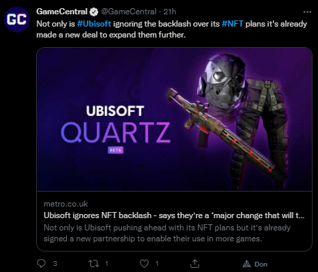The width and height of the screenshot is (318, 272).
Task: Click the @GameCentral handle
Action: (x=129, y=12)
